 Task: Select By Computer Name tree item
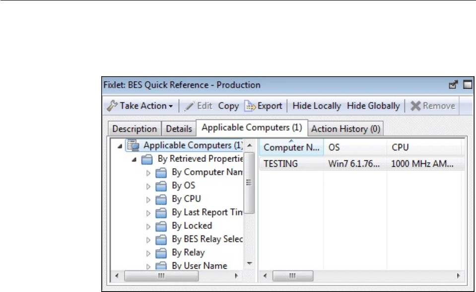click(x=207, y=172)
